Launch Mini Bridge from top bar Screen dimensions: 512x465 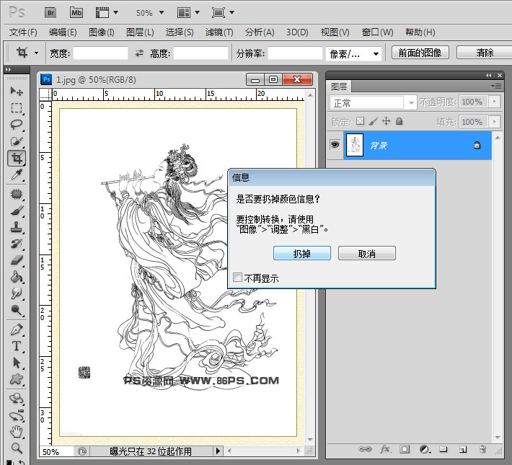(x=76, y=13)
